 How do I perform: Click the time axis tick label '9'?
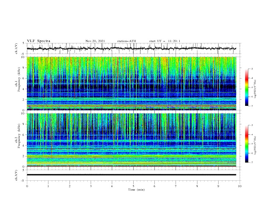(x=218, y=186)
